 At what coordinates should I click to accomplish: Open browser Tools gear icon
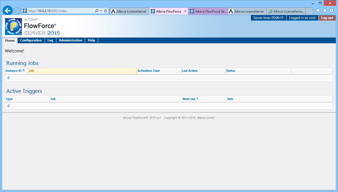pyautogui.click(x=331, y=11)
